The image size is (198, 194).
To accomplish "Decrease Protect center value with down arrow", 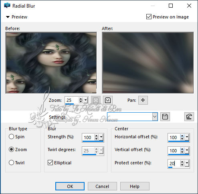I will [x=182, y=165].
